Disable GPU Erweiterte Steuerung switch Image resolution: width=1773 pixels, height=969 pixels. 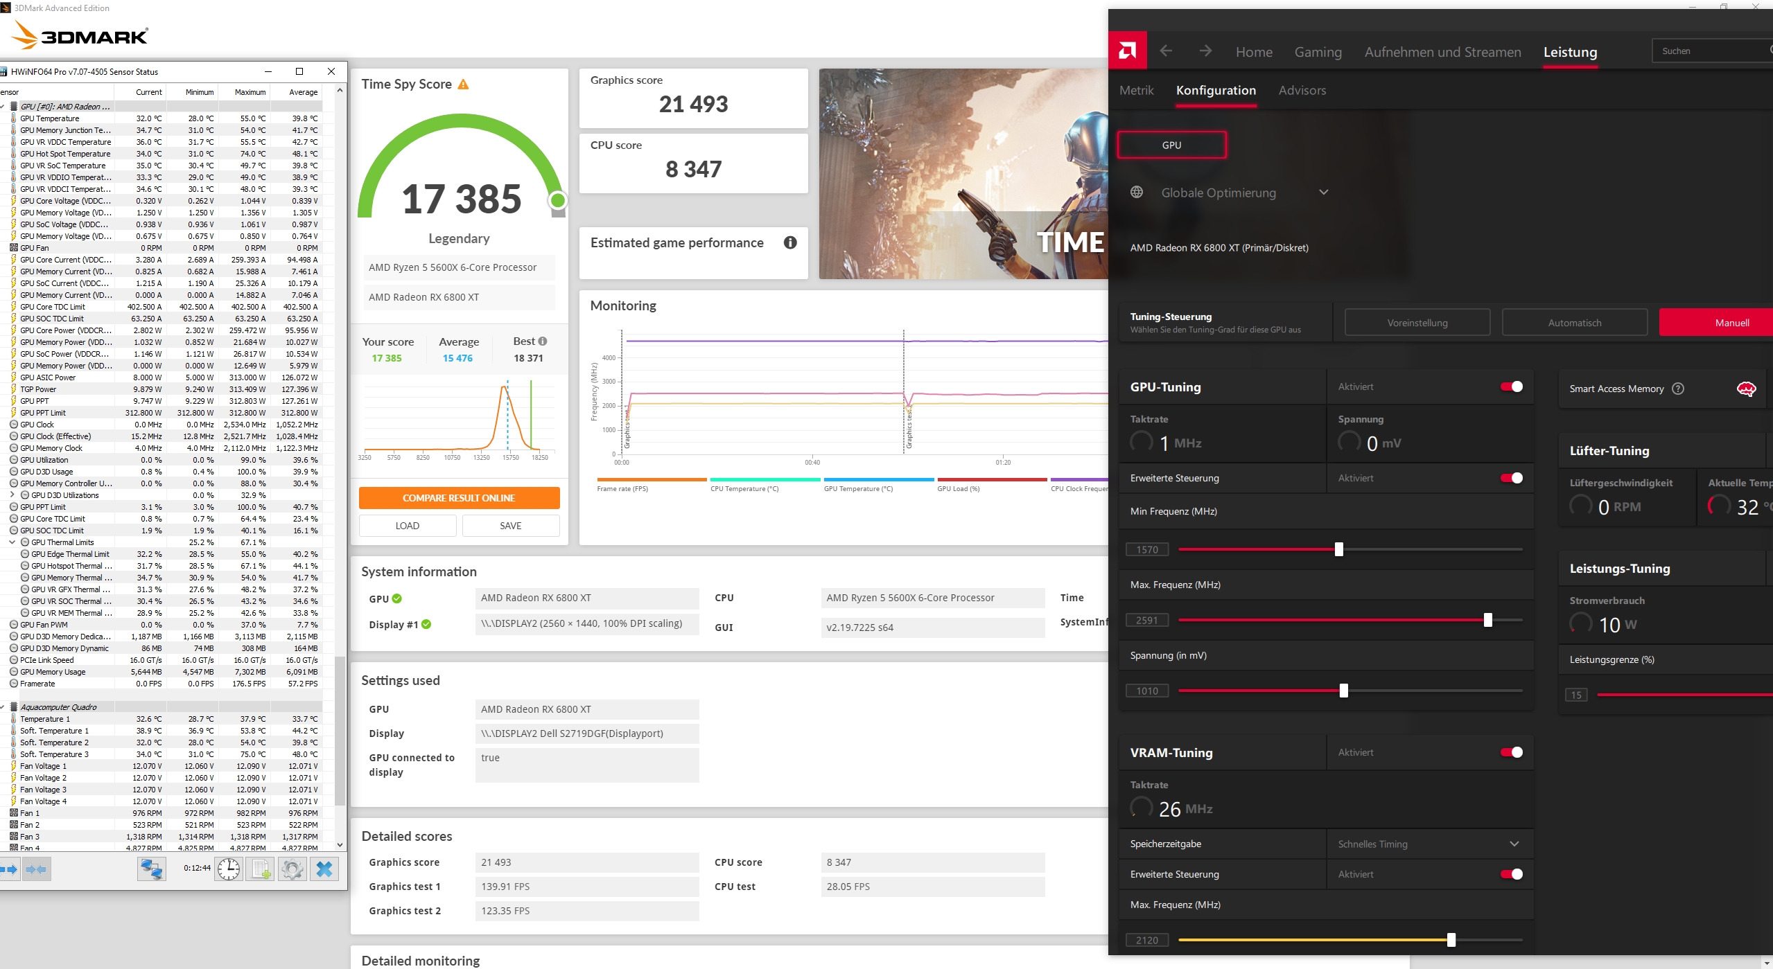[1512, 478]
